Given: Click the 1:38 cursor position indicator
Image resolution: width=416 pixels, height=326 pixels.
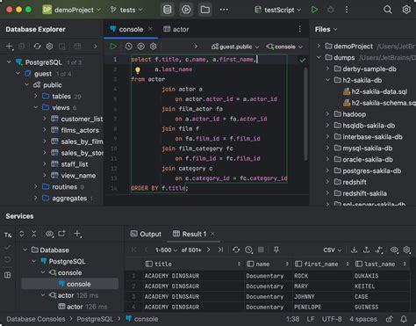Looking at the screenshot, I should click(x=292, y=319).
